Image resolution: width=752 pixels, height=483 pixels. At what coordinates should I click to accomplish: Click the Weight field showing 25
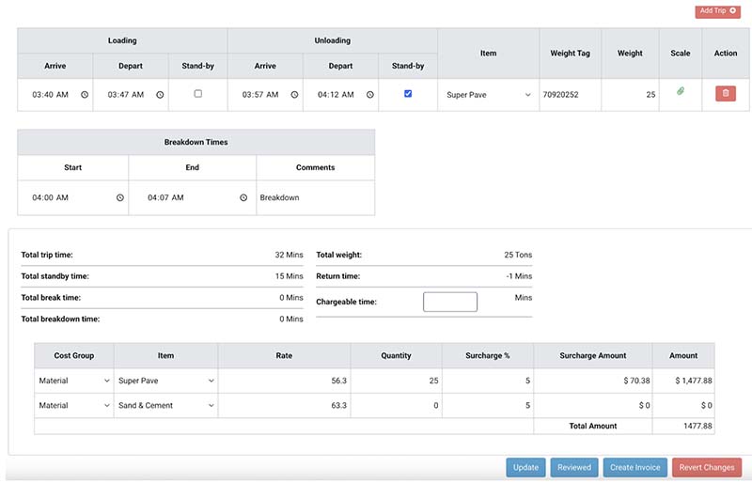(x=630, y=95)
